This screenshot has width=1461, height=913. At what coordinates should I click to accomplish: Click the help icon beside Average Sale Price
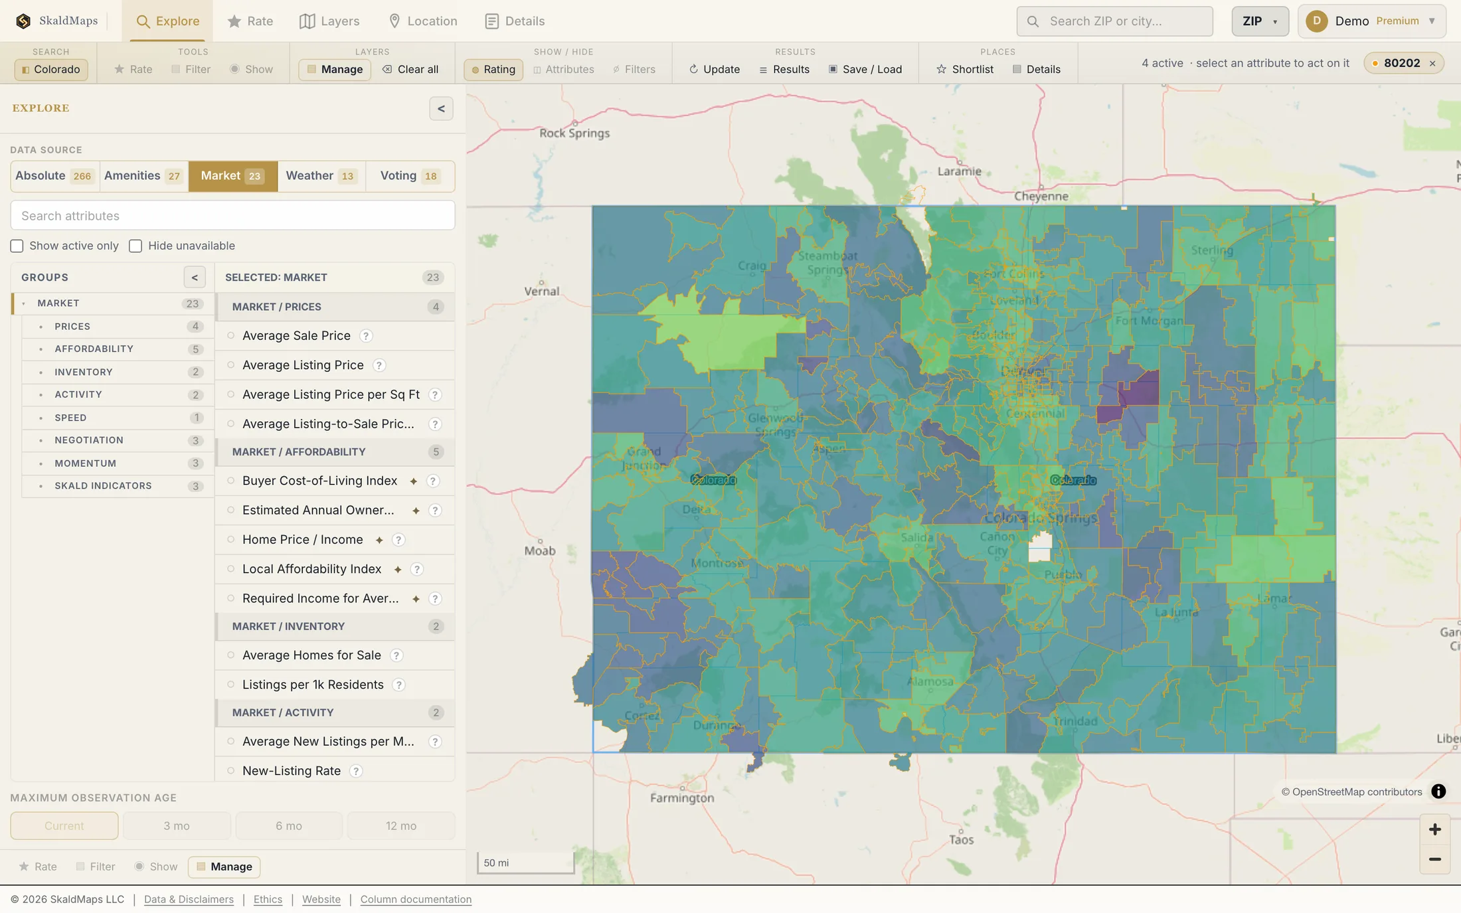pos(366,336)
